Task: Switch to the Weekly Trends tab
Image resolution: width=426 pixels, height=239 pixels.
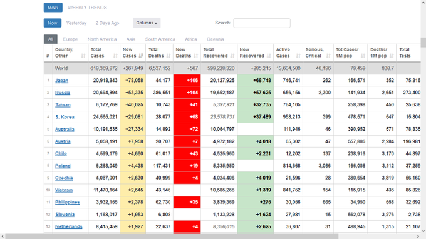Action: coord(87,8)
